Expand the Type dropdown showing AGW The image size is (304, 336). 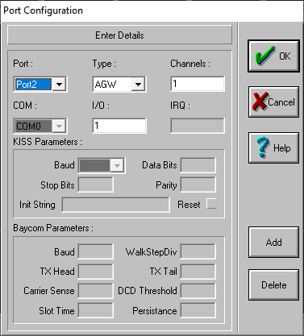pyautogui.click(x=138, y=85)
